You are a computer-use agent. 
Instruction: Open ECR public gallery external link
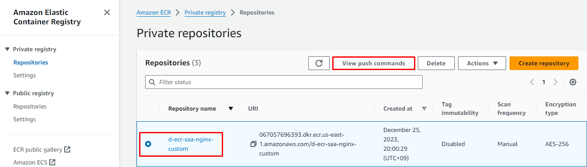tap(42, 149)
